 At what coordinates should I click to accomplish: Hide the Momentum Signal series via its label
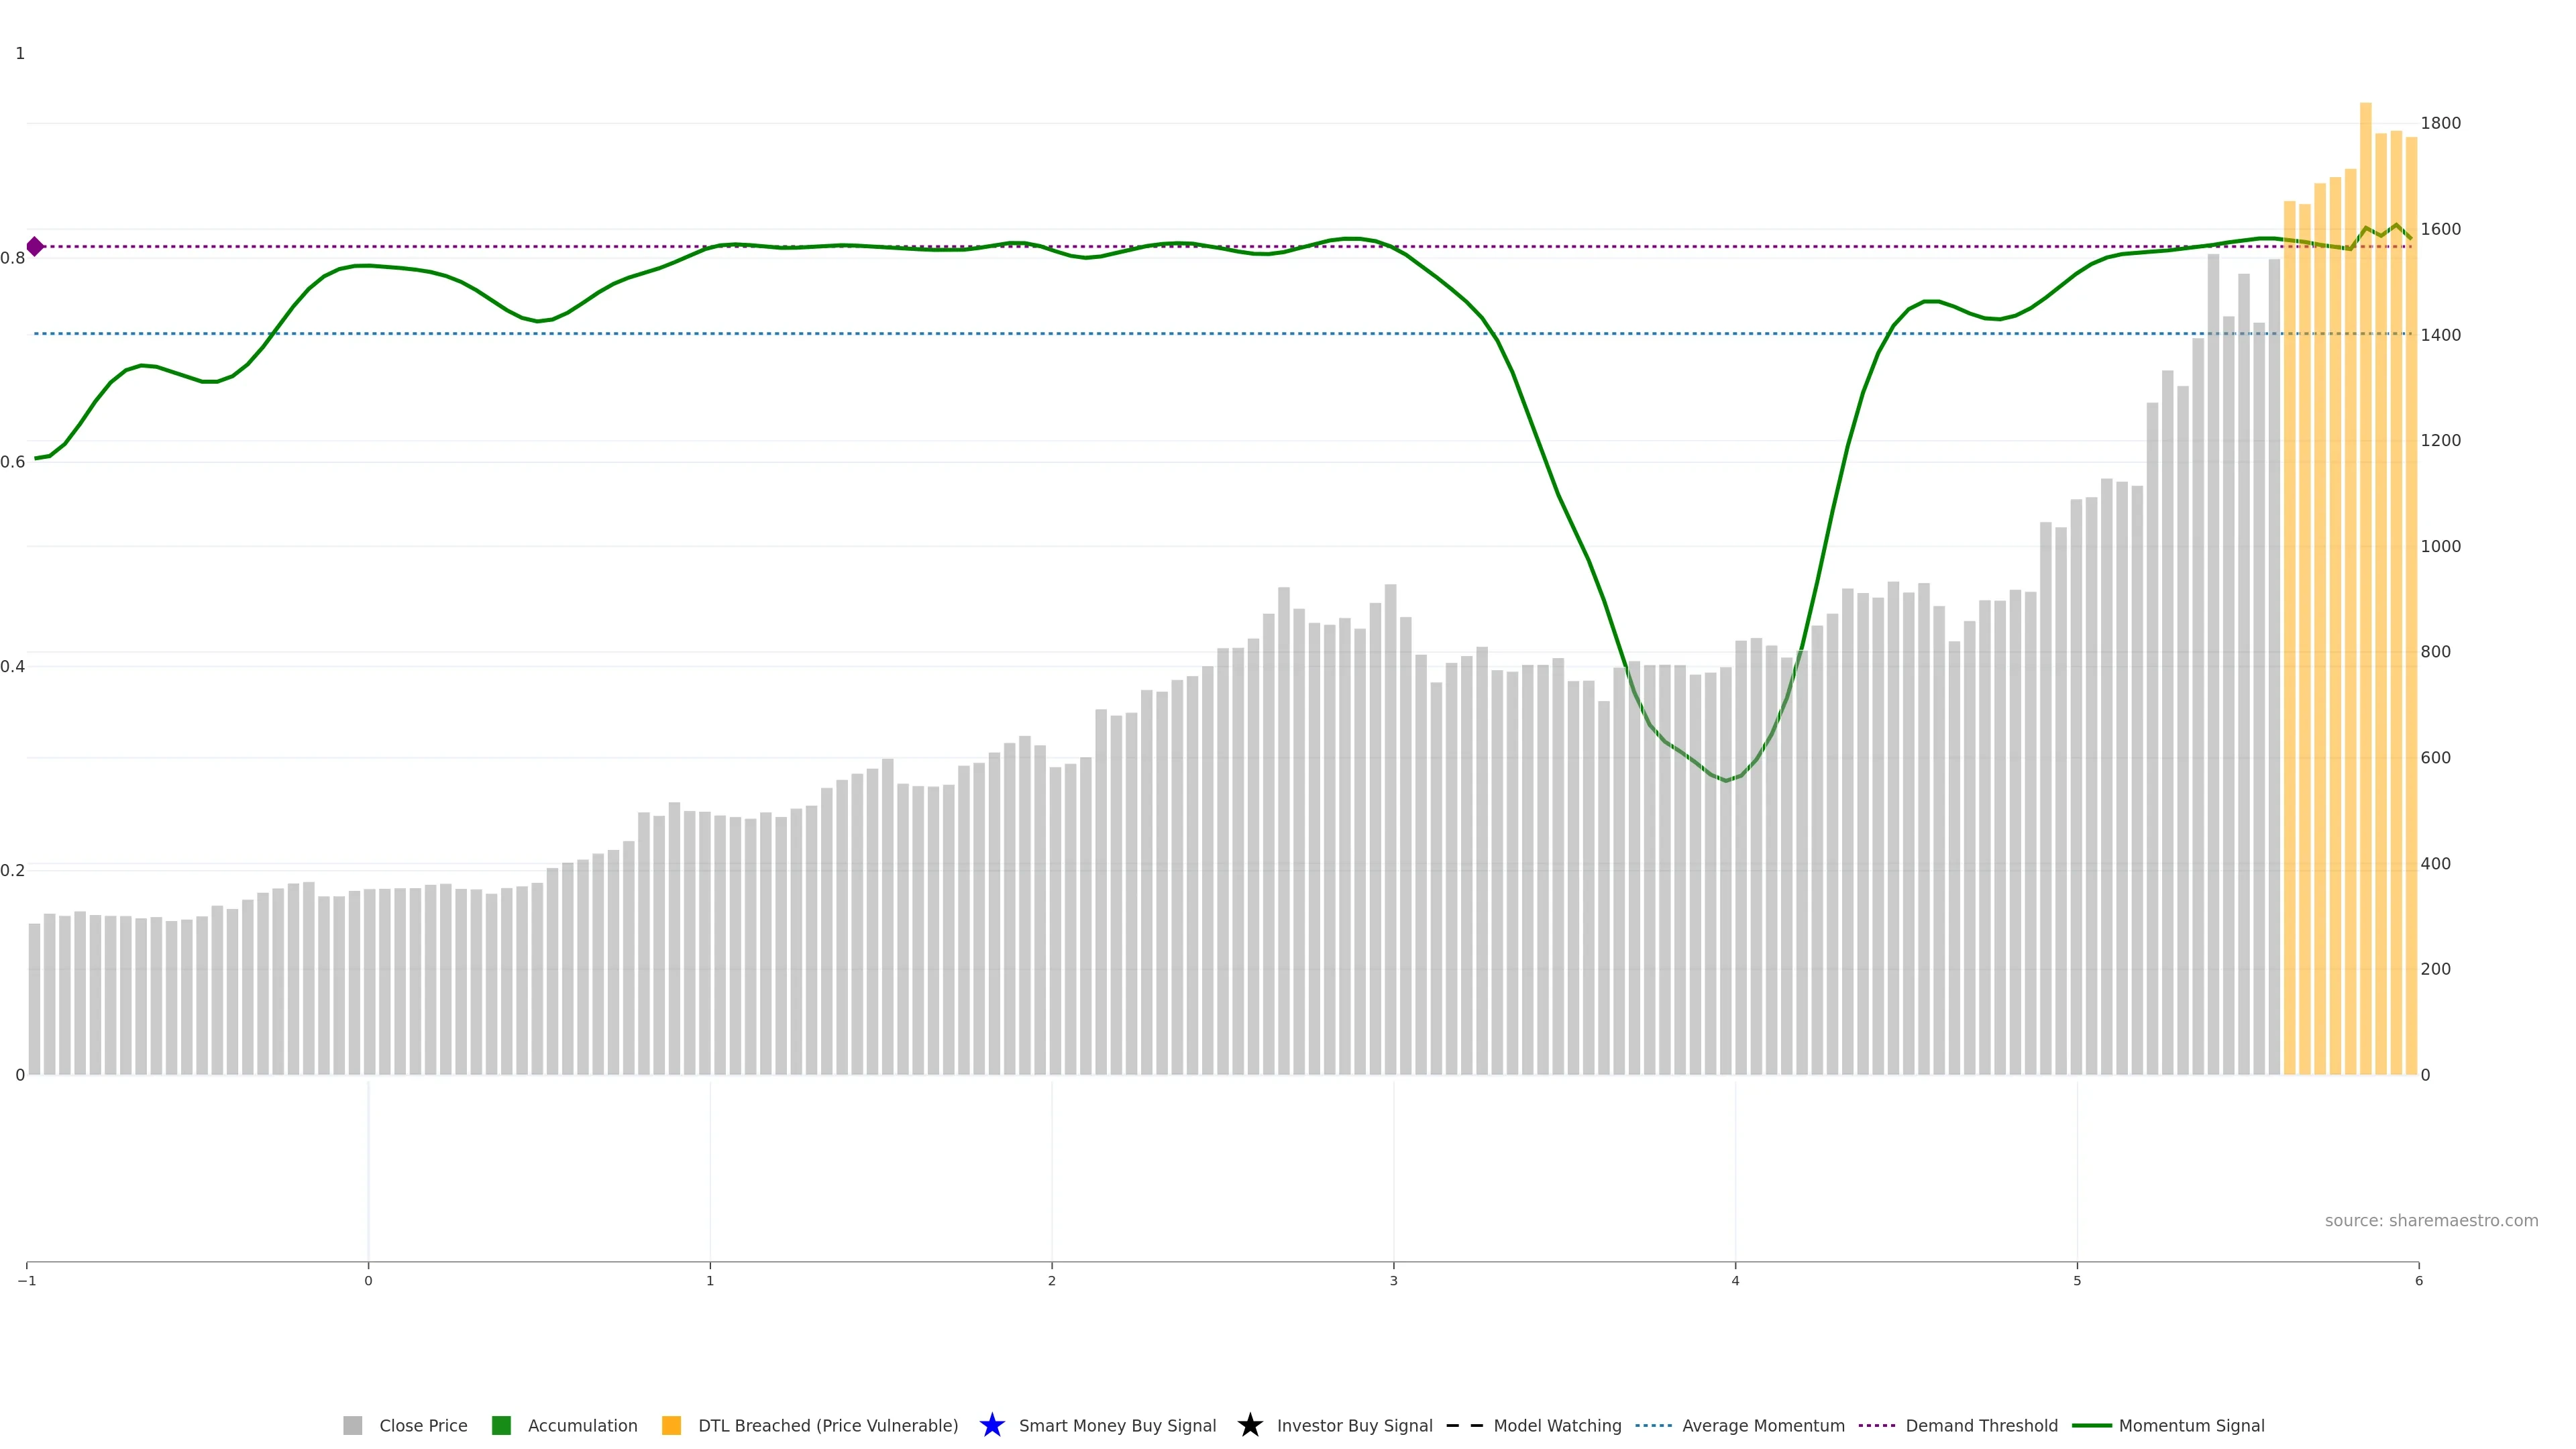pos(2191,1426)
